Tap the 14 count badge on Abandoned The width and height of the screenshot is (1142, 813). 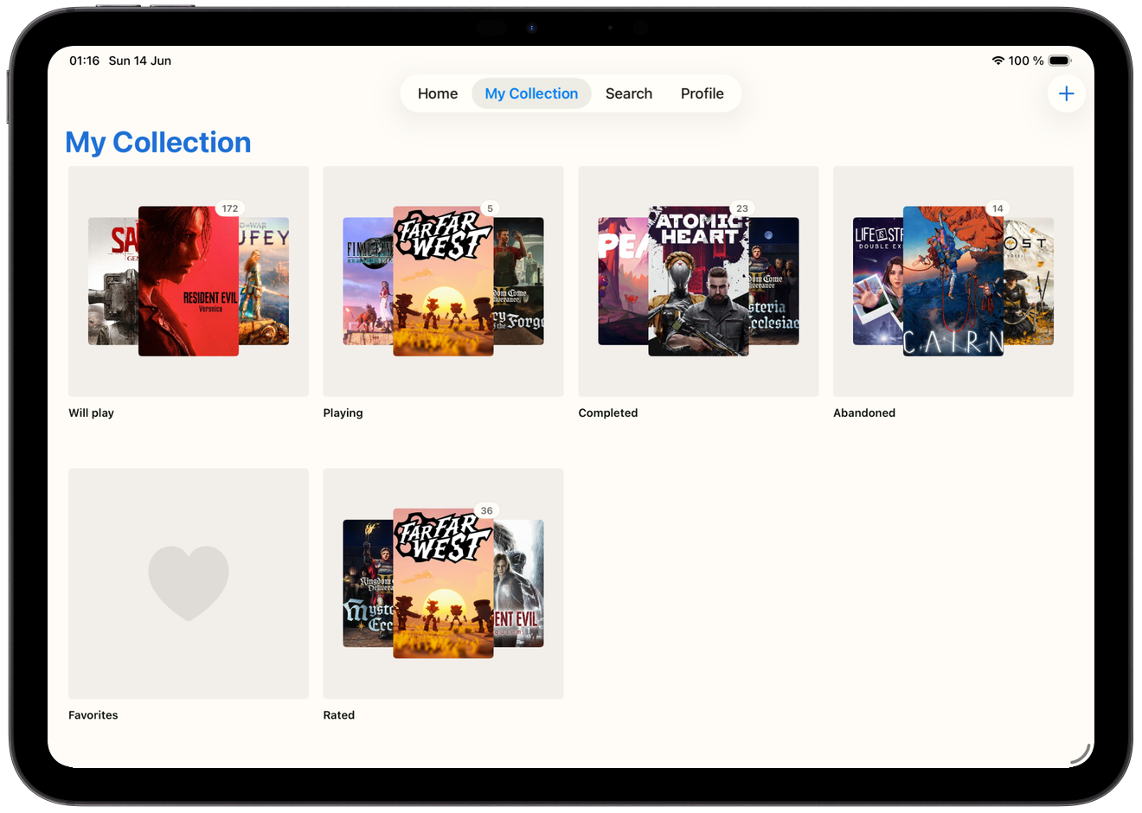tap(998, 208)
